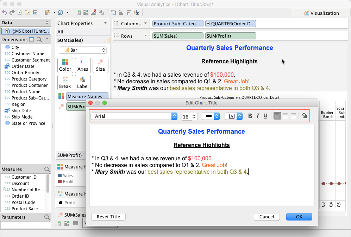The image size is (351, 237).
Task: Open the Rows shelf dropdown arrow
Action: click(x=145, y=36)
